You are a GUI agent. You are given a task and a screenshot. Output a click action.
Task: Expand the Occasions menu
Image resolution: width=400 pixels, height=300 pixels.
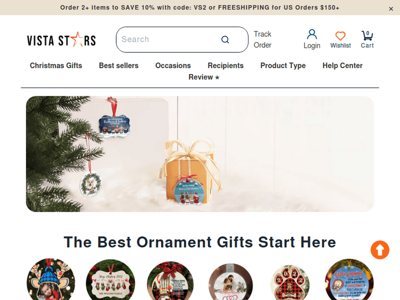coord(173,66)
